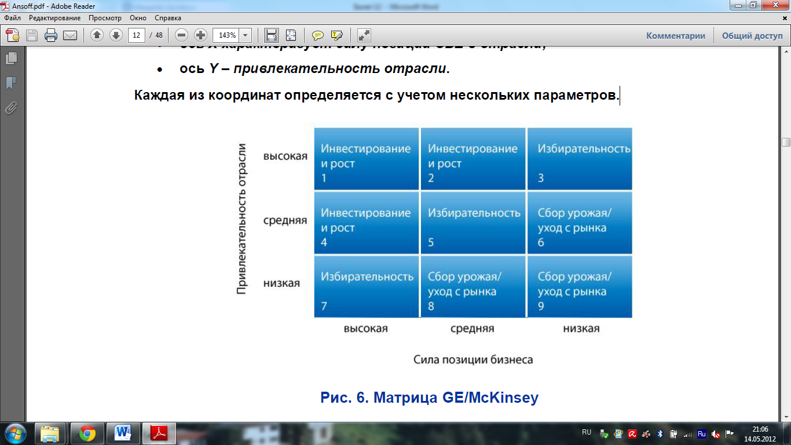Show bookmarks panel
This screenshot has width=791, height=445.
11,83
